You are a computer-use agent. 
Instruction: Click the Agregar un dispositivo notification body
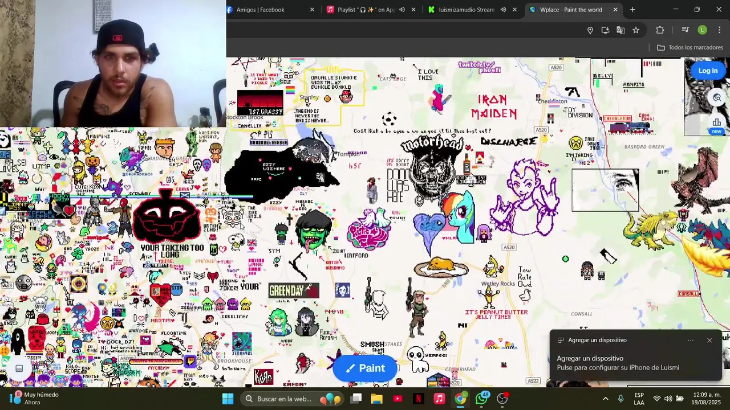618,363
